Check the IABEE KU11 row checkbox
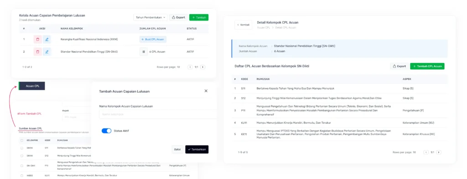The height and width of the screenshot is (179, 467). point(22,175)
